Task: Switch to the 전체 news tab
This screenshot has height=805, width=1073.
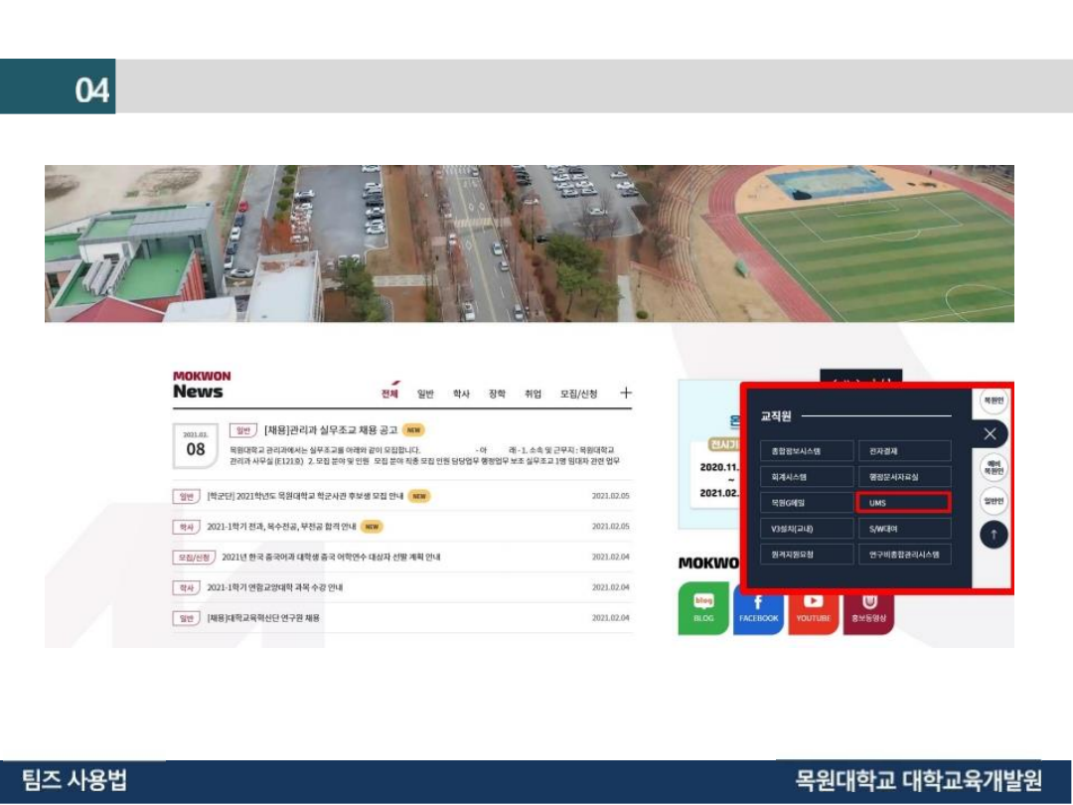Action: click(389, 394)
